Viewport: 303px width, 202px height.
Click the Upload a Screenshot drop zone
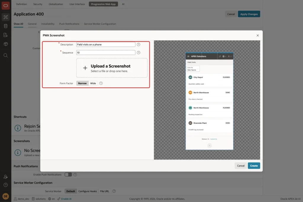pyautogui.click(x=112, y=68)
